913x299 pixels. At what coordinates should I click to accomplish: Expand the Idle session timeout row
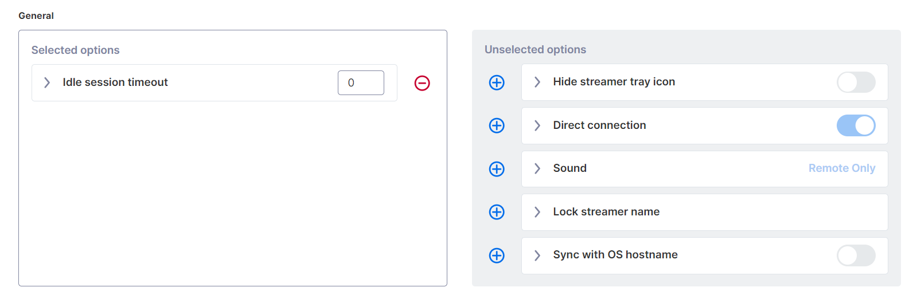[x=47, y=82]
